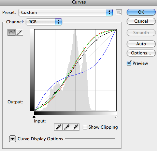Click the black point input slider
Image resolution: width=157 pixels, height=151 pixels.
[34, 117]
